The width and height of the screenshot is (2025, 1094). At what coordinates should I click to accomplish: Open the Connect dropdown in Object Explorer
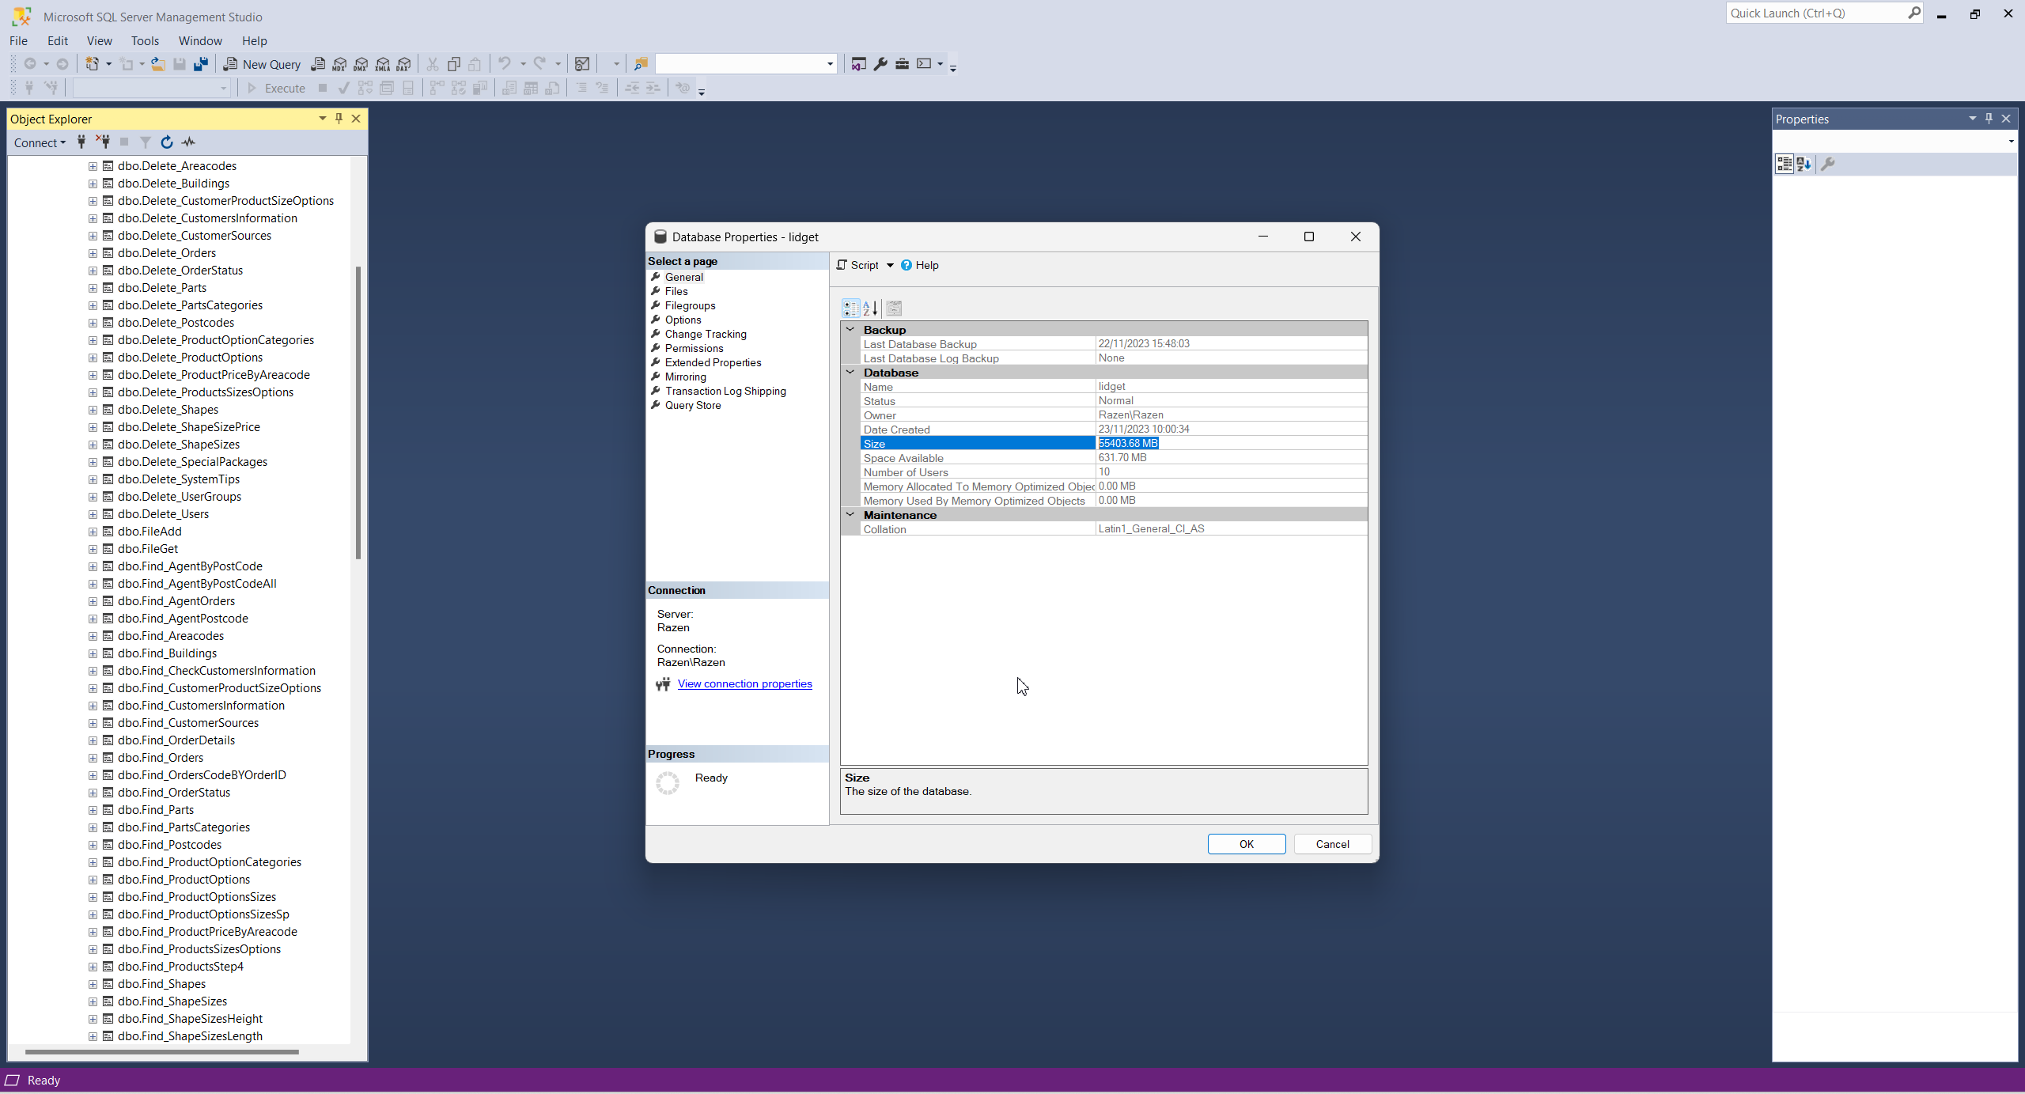click(40, 142)
